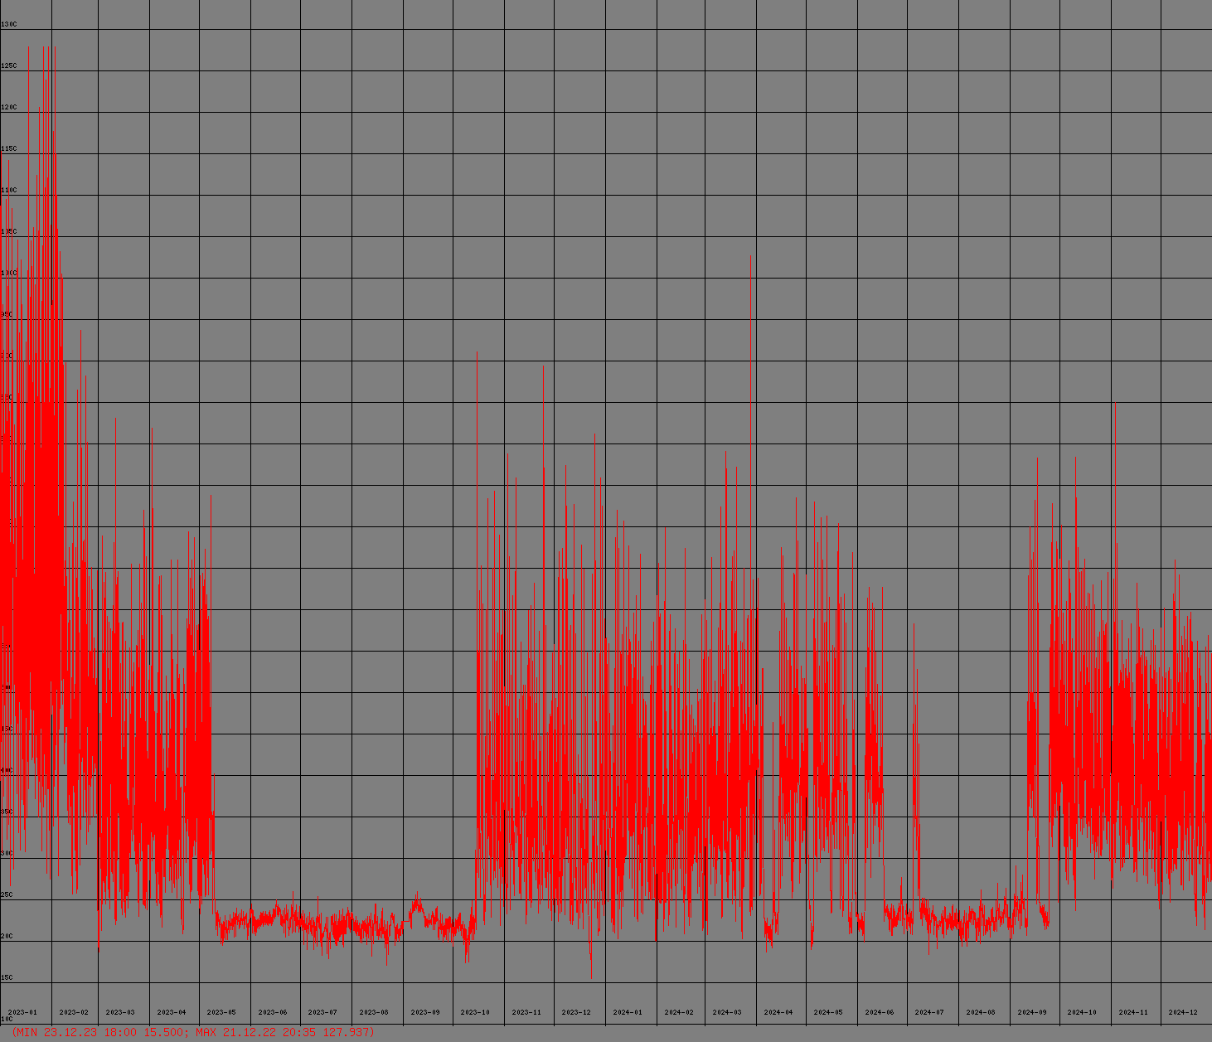Click the 2024-07 month label
The width and height of the screenshot is (1212, 1042).
929,1012
